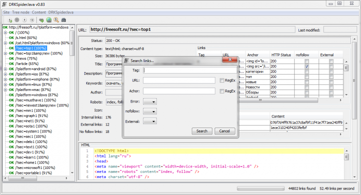Screen dimensions: 361x195
Task: Click the magnifier search toolbar icon
Action: tap(56, 20)
